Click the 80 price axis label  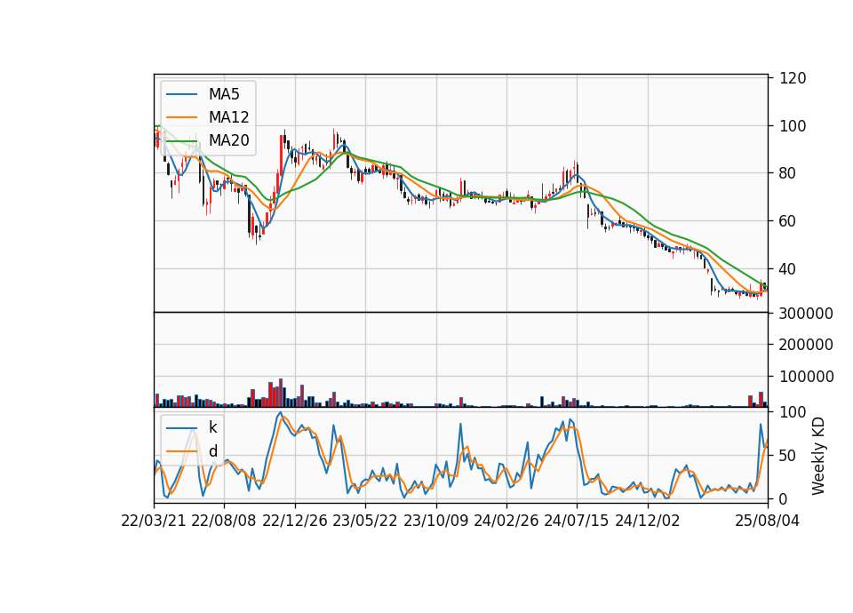point(788,173)
